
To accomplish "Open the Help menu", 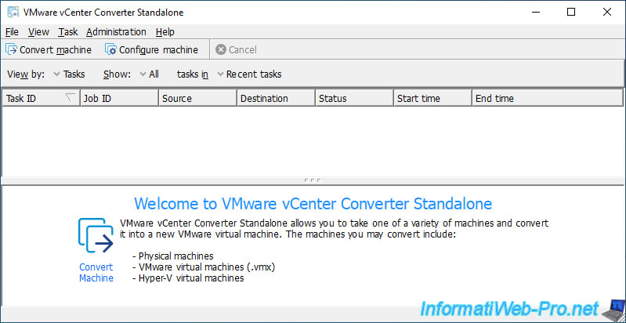I will pos(165,31).
